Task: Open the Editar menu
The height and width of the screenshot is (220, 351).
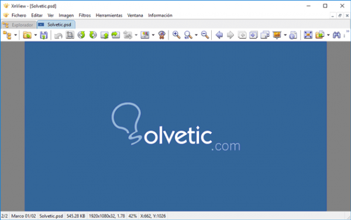Action: click(37, 15)
